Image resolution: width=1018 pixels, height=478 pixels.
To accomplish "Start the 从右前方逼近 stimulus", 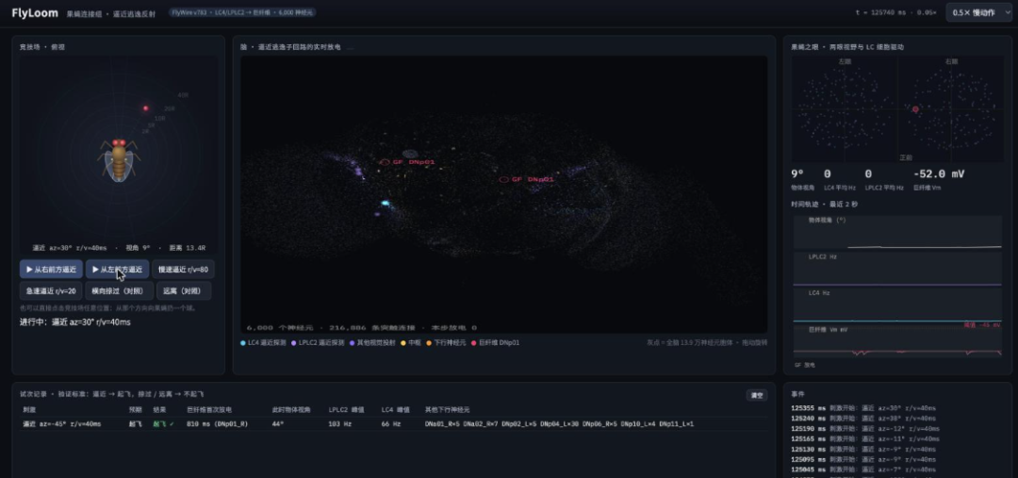I will [51, 269].
